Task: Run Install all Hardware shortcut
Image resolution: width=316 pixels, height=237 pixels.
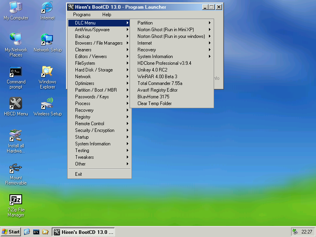Action: pos(16,141)
